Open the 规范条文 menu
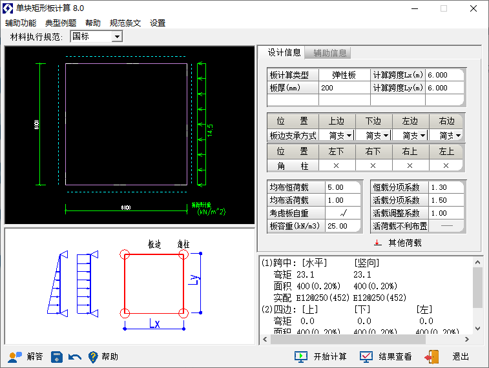 [125, 23]
